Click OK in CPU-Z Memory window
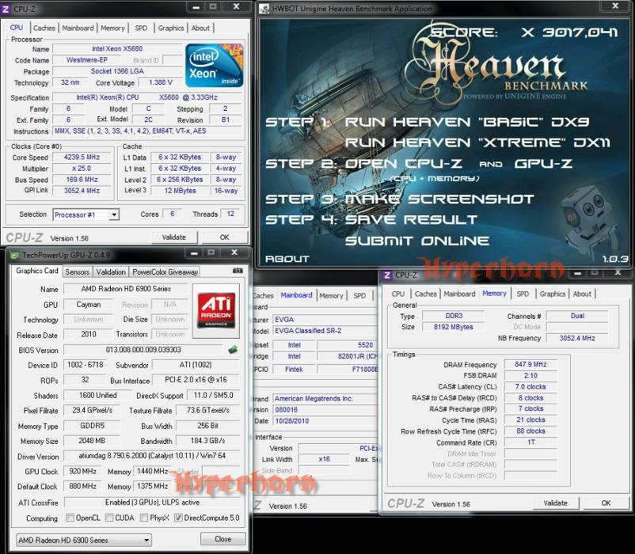 (x=606, y=503)
